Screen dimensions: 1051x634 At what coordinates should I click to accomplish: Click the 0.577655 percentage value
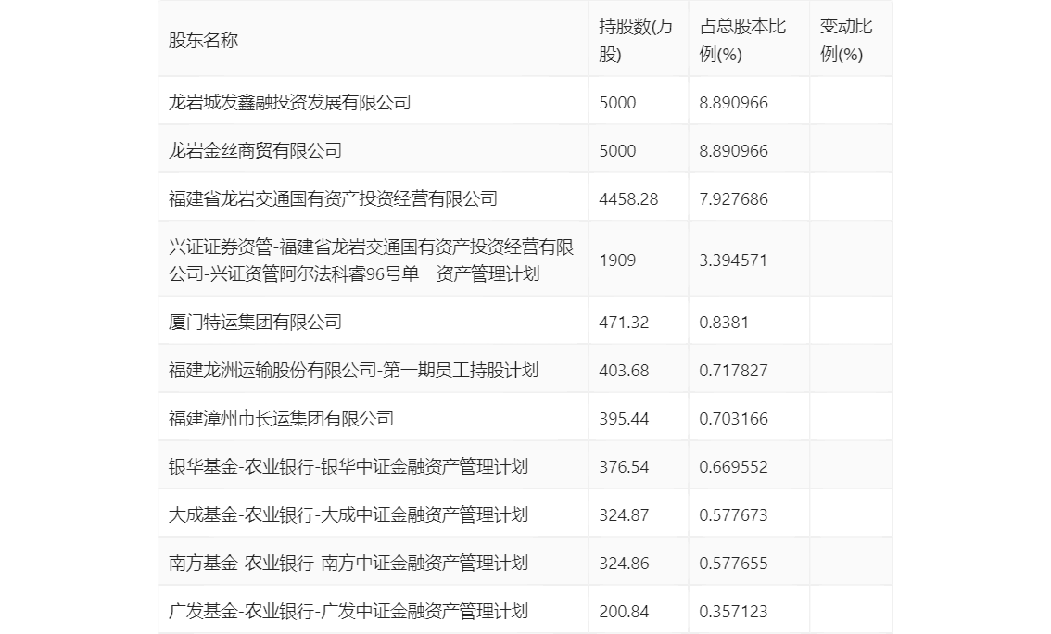click(733, 564)
